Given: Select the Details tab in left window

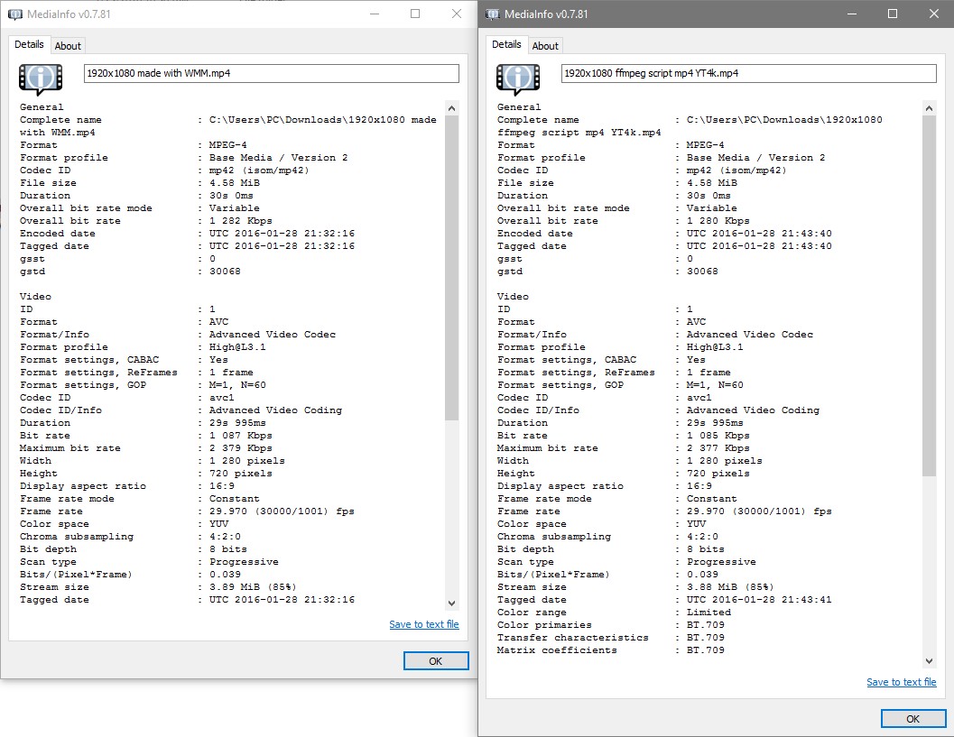Looking at the screenshot, I should pos(29,44).
